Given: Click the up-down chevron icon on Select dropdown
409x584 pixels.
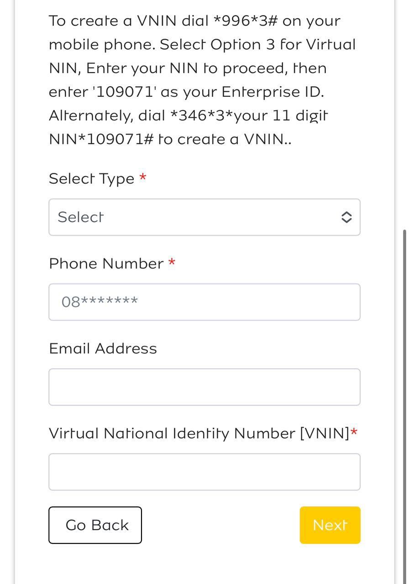Looking at the screenshot, I should (x=346, y=217).
